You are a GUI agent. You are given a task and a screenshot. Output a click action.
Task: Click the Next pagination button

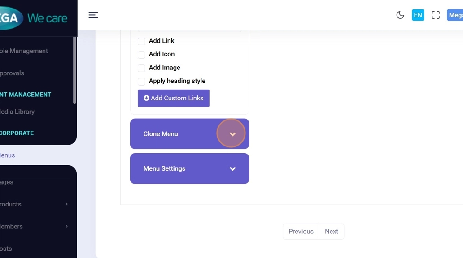click(332, 232)
